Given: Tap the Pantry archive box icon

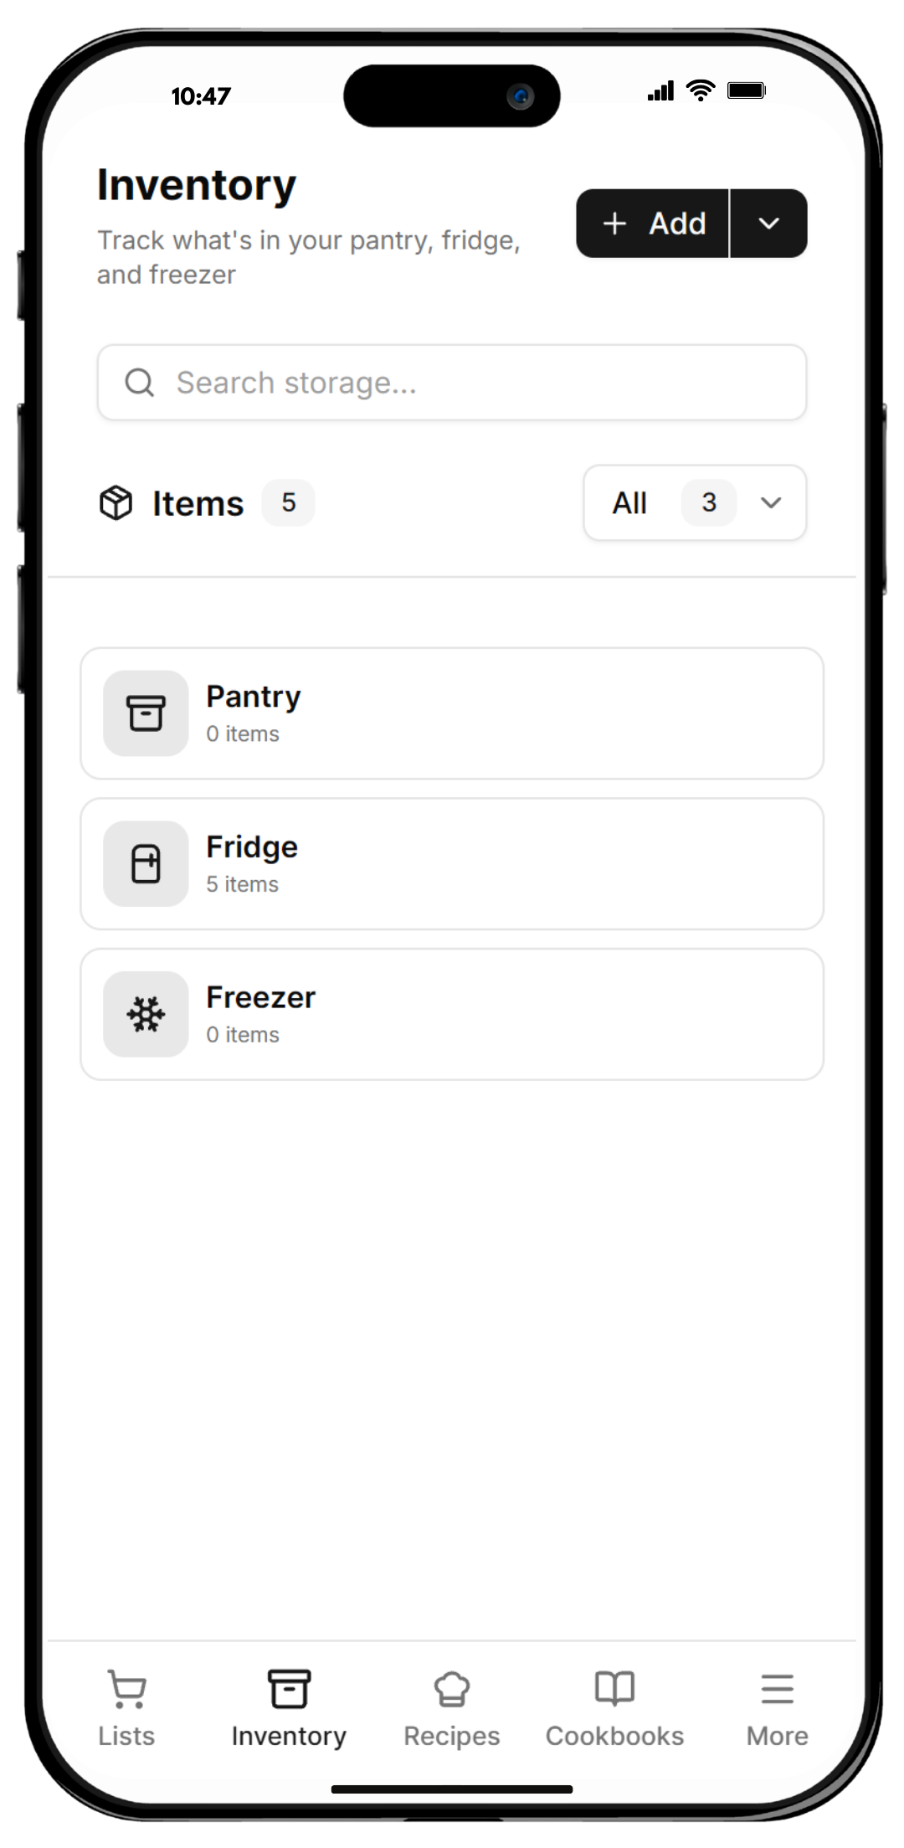Looking at the screenshot, I should 146,713.
